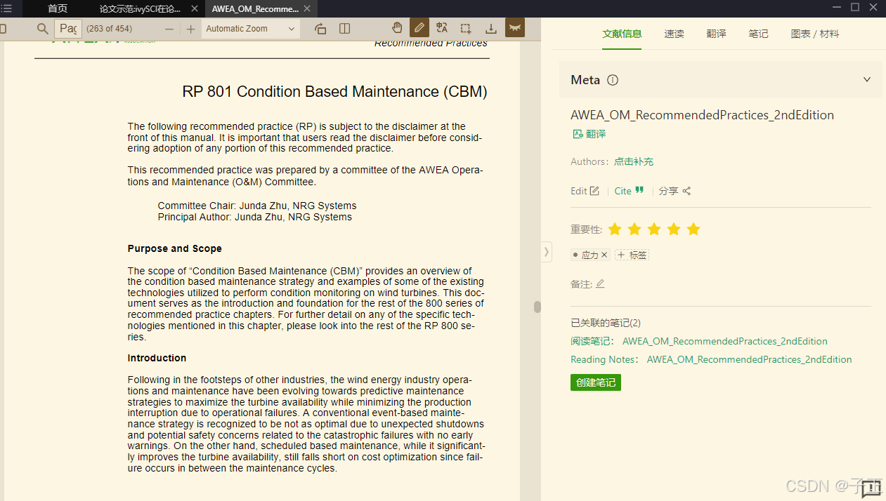Set importance to three stars
Screen dimensions: 886x501
[654, 229]
